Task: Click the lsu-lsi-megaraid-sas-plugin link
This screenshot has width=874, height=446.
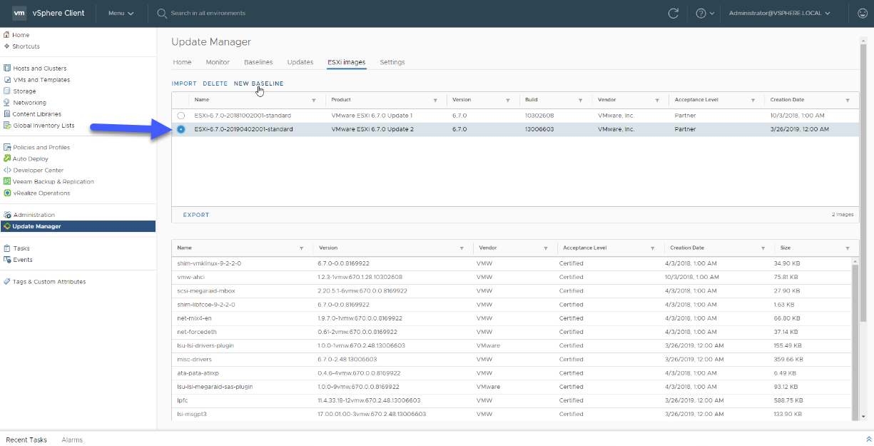Action: (215, 387)
